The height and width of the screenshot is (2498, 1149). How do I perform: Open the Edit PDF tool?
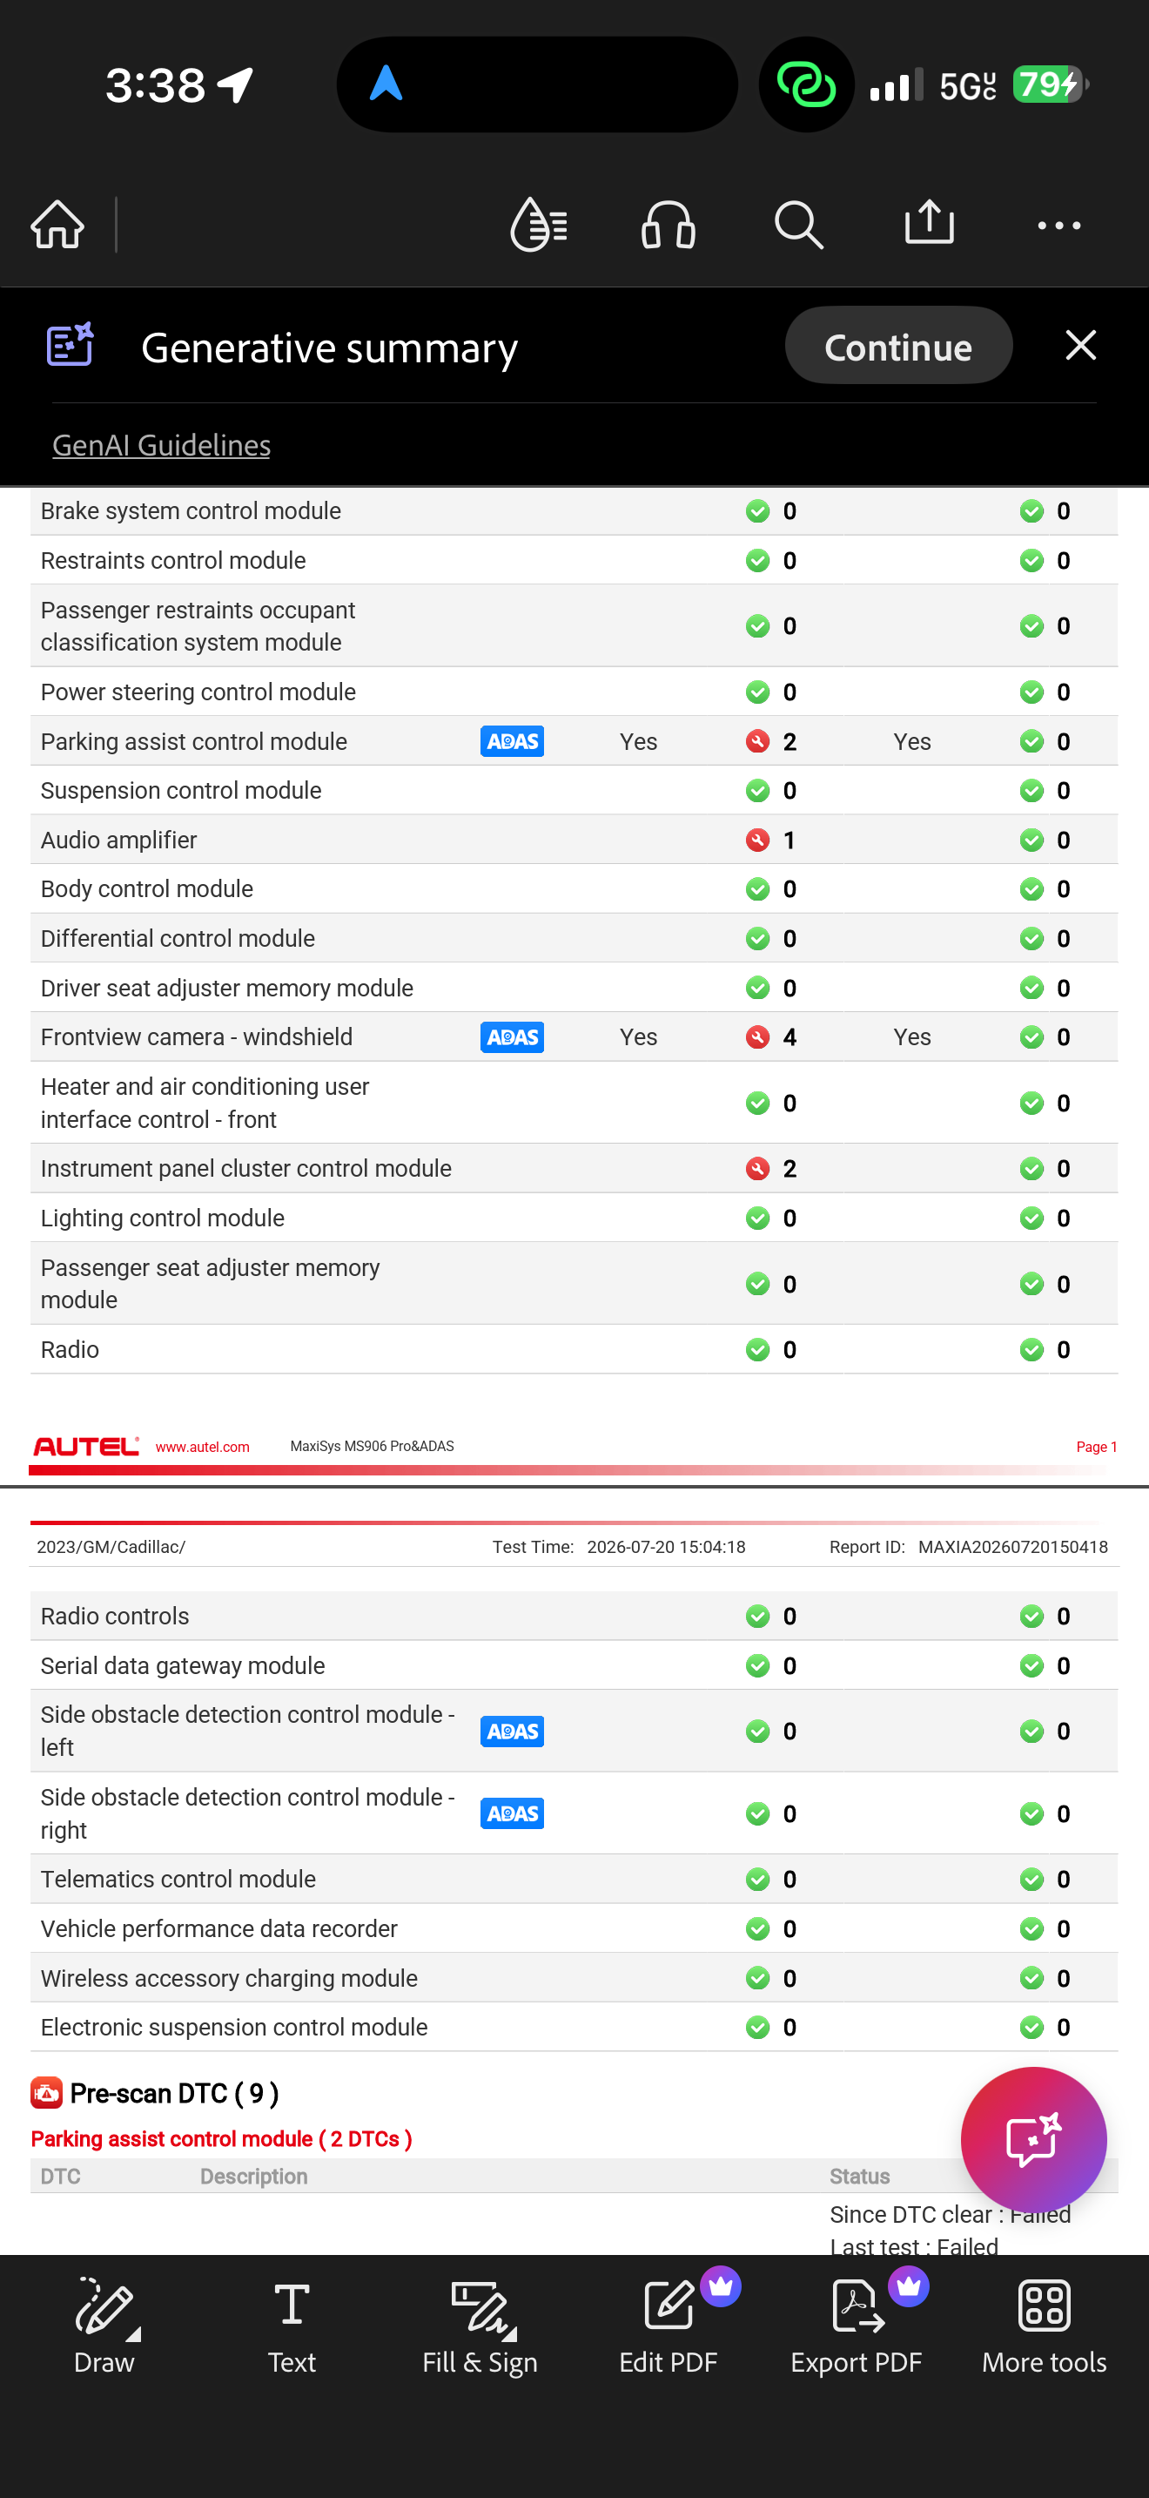[669, 2325]
